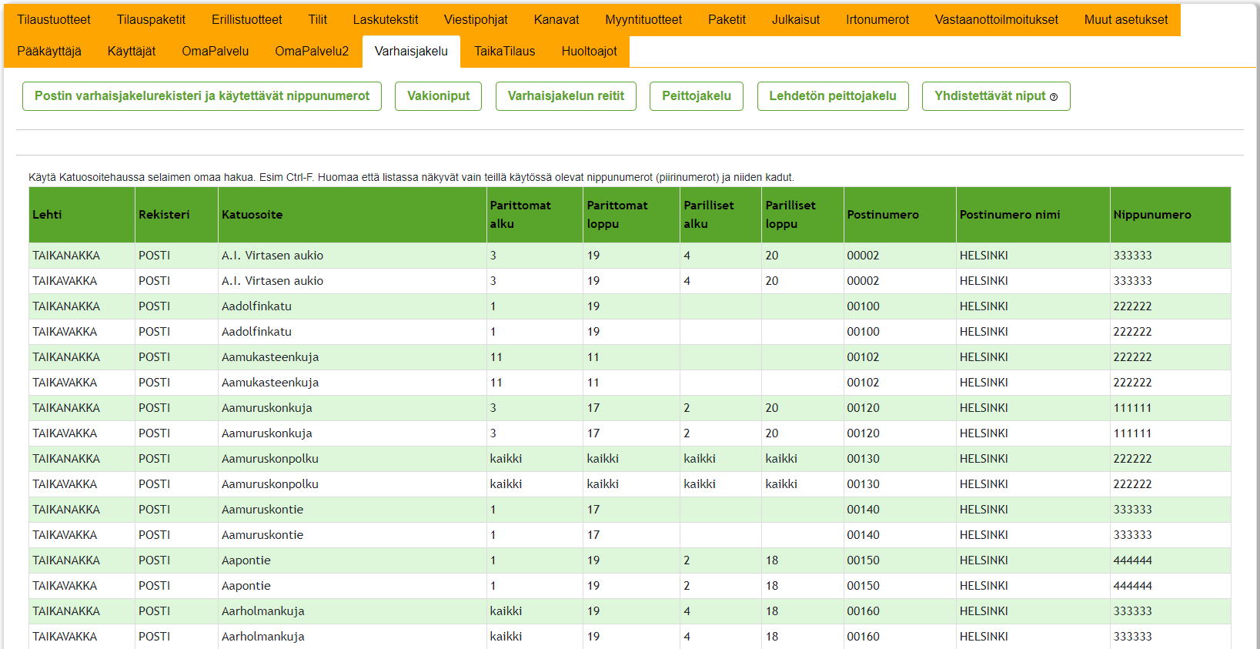Select Aapontie in the TAIKANAKKA row
The height and width of the screenshot is (649, 1260).
(x=246, y=560)
